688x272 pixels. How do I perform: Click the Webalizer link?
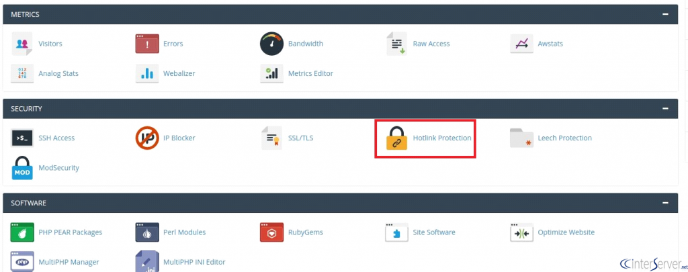click(179, 74)
